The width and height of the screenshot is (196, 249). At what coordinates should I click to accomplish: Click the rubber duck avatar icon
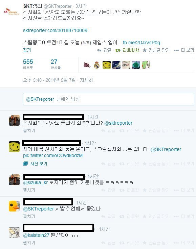pyautogui.click(x=14, y=206)
